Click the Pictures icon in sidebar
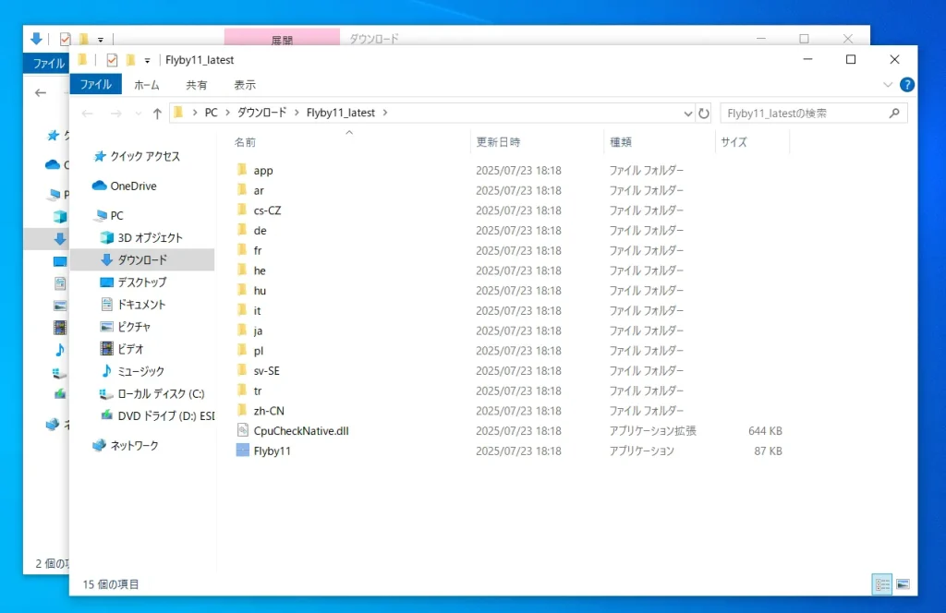The height and width of the screenshot is (613, 946). pyautogui.click(x=107, y=327)
